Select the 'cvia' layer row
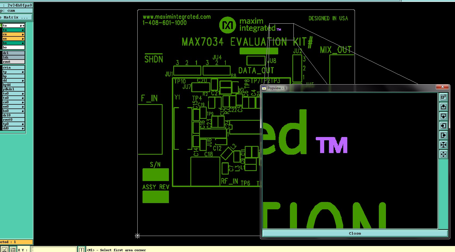 13,67
